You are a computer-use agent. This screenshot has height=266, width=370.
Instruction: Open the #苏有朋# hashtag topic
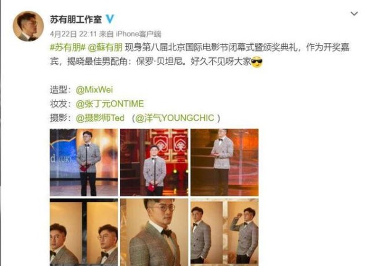coord(67,47)
